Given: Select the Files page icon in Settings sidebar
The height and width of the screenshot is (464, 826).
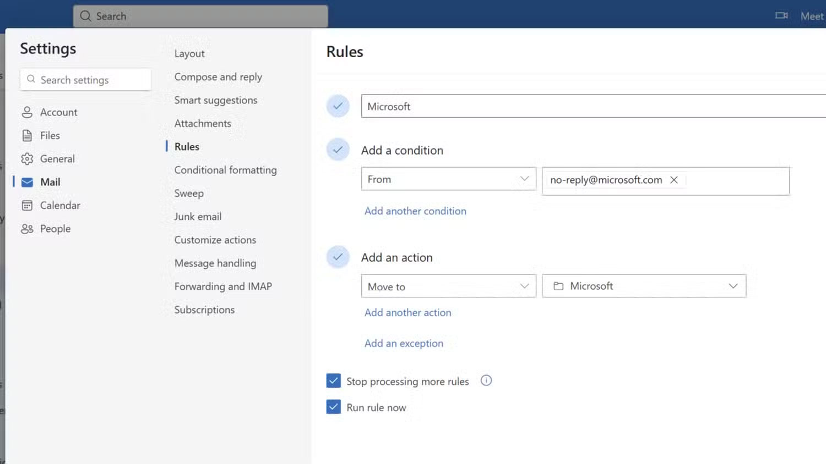Looking at the screenshot, I should 28,135.
